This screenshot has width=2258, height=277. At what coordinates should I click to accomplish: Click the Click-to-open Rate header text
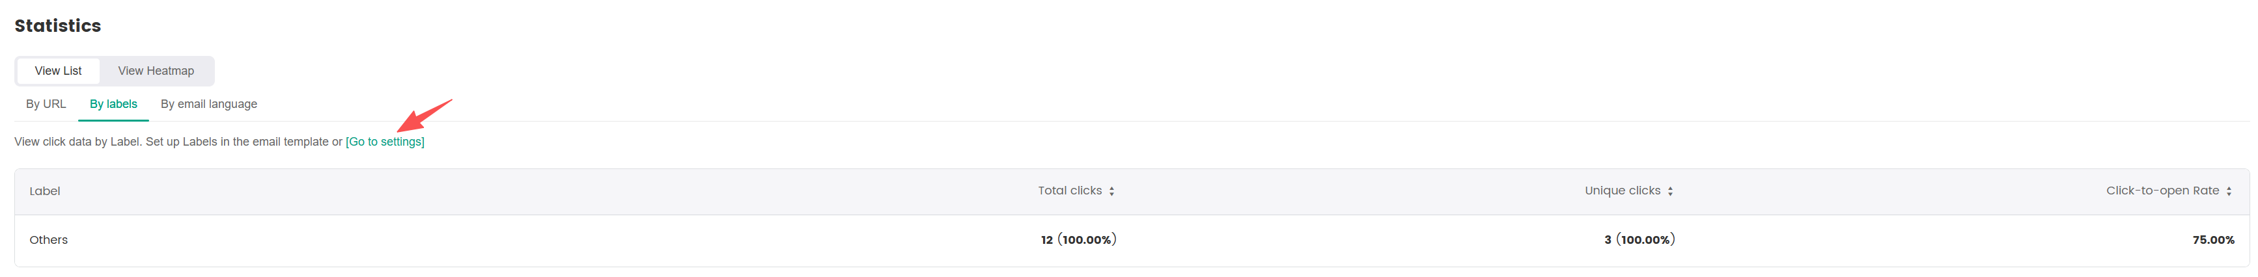pyautogui.click(x=2162, y=191)
